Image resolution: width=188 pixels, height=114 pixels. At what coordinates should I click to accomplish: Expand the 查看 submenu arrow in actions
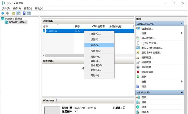click(182, 82)
